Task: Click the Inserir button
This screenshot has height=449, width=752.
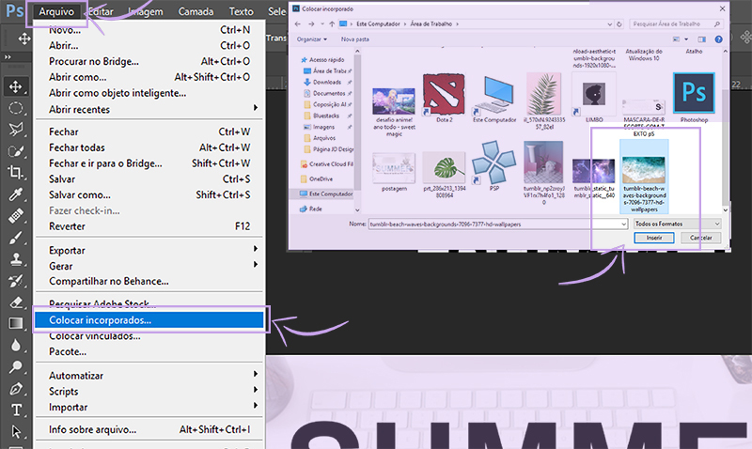Action: click(x=653, y=238)
